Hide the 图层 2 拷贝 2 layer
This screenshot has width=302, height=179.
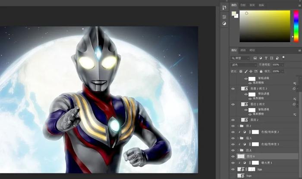(233, 89)
